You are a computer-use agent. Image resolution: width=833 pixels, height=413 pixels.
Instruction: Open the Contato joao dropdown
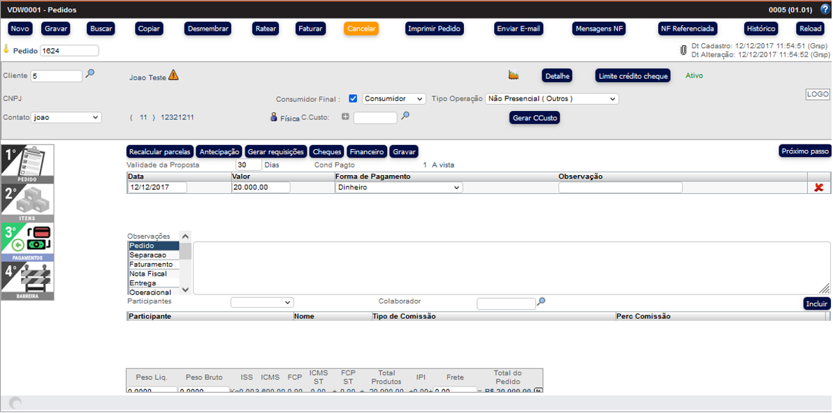pos(66,118)
